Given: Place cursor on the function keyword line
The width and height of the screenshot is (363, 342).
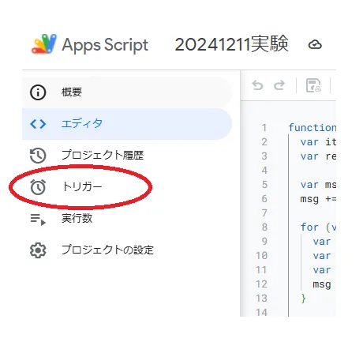Looking at the screenshot, I should (312, 128).
